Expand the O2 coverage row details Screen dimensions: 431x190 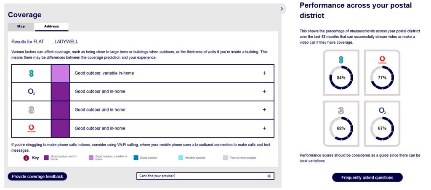click(264, 92)
